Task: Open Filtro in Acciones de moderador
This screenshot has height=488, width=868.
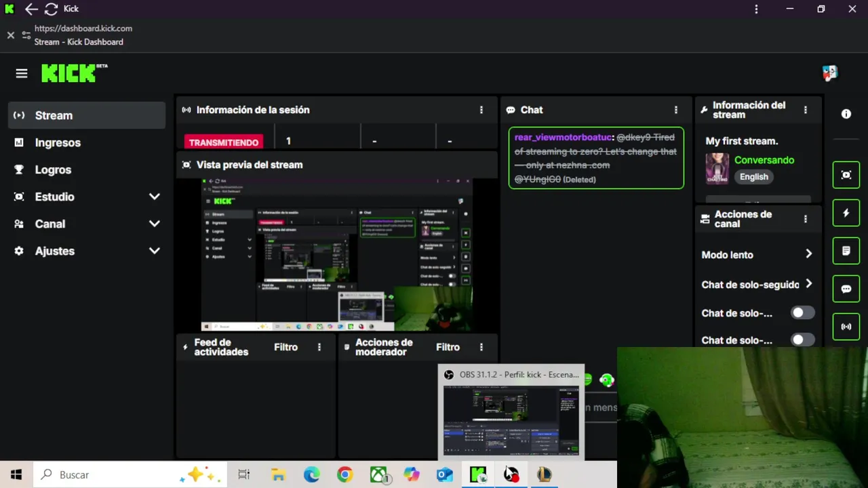Action: point(448,347)
